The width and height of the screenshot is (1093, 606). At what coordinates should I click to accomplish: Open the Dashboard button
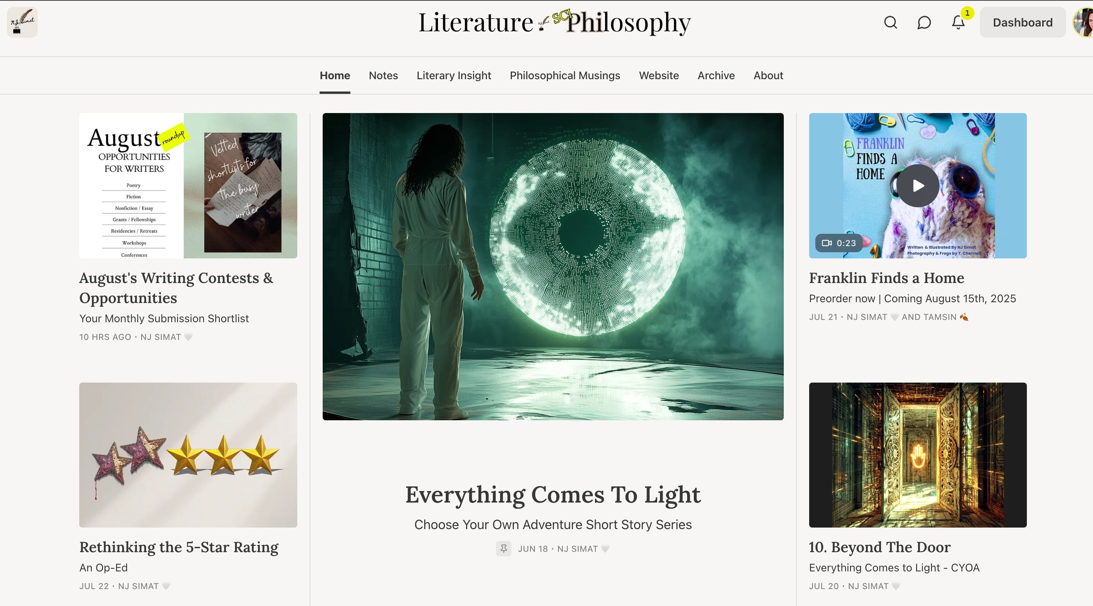(x=1023, y=22)
